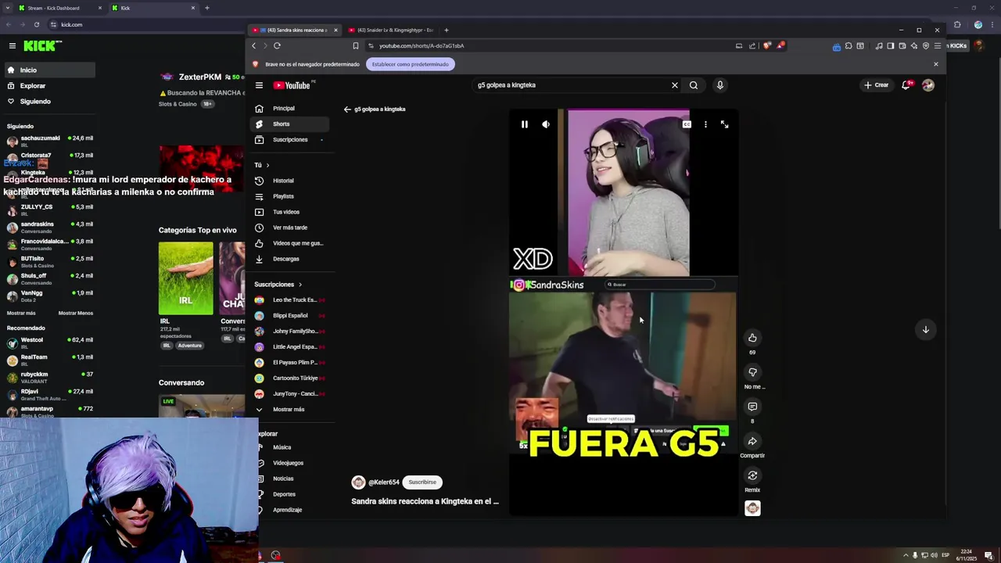1001x563 pixels.
Task: Open Historial in YouTube sidebar
Action: point(289,181)
